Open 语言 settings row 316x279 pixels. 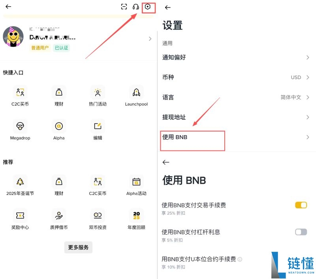236,97
